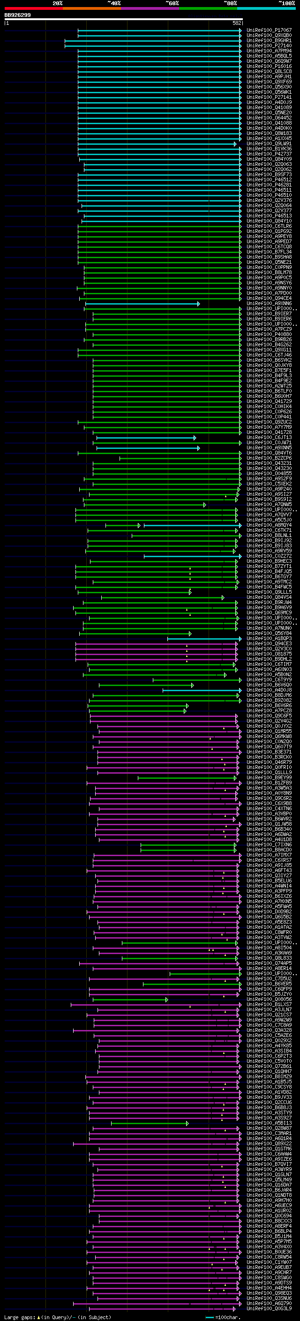Image resolution: width=300 pixels, height=1321 pixels.
Task: Select the UniRef100_C6TK71 label
Action: (269, 530)
